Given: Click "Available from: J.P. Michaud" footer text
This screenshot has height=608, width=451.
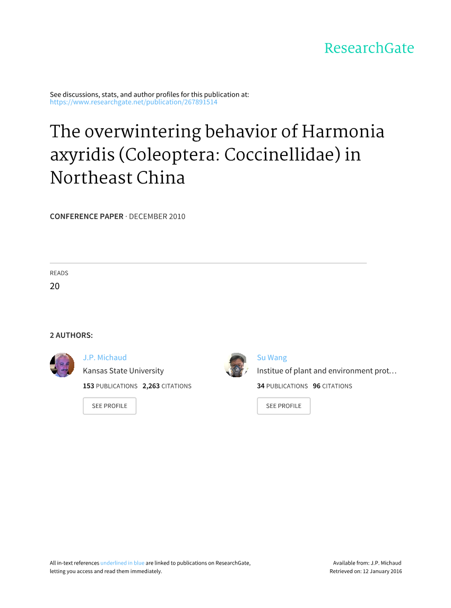Looking at the screenshot, I should tap(367, 563).
